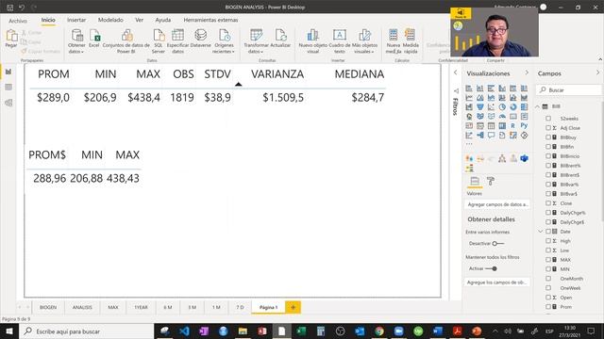The width and height of the screenshot is (604, 339).
Task: Open the Windows Start menu
Action: (x=9, y=331)
